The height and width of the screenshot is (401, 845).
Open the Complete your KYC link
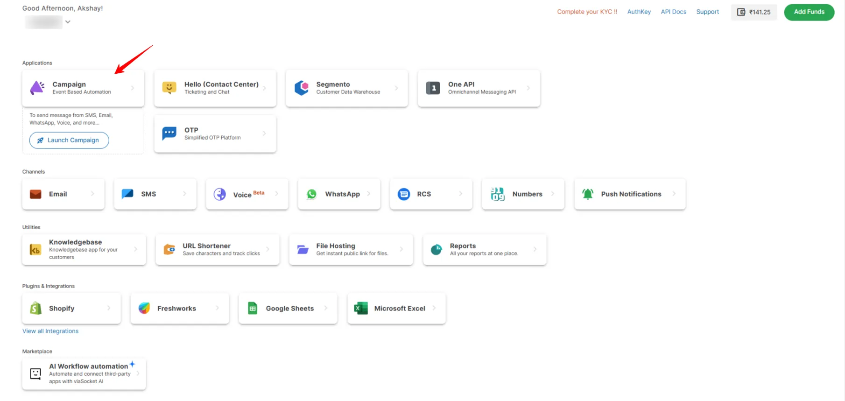point(587,12)
